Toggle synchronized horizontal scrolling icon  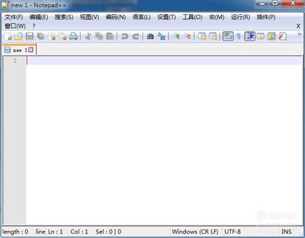(x=213, y=37)
